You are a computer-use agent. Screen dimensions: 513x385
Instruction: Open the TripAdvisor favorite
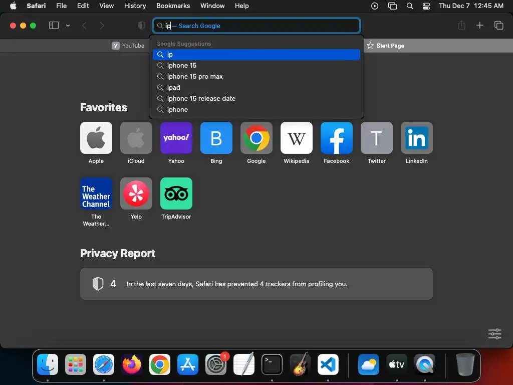[x=176, y=194]
